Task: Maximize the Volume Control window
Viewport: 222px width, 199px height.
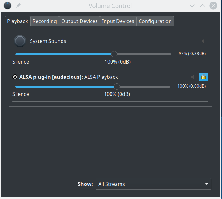Action: [203, 6]
